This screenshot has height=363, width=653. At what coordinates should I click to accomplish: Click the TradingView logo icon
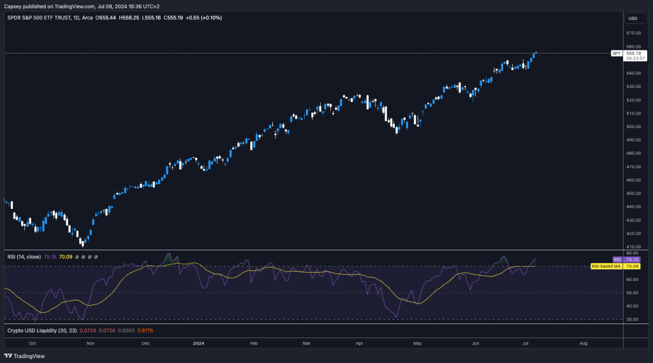point(8,357)
